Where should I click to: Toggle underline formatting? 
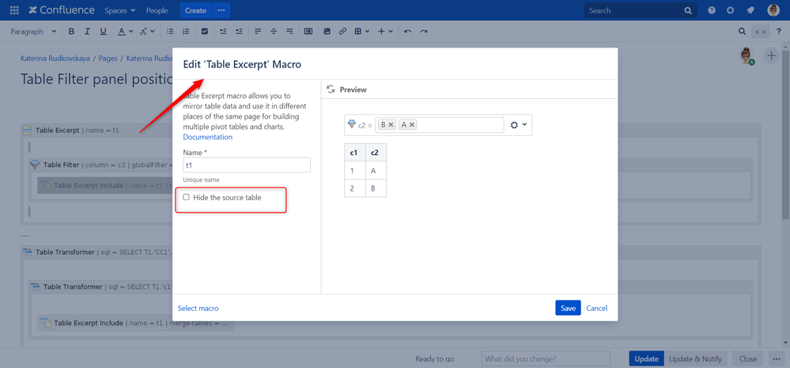click(104, 31)
